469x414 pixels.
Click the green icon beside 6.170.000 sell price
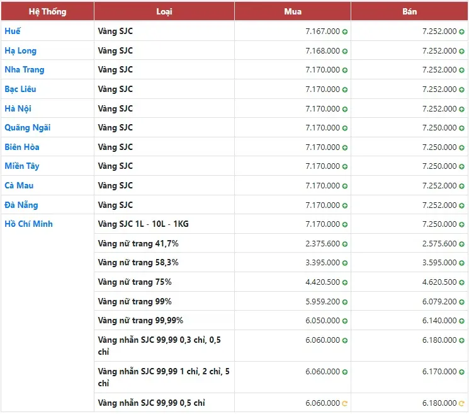(463, 372)
